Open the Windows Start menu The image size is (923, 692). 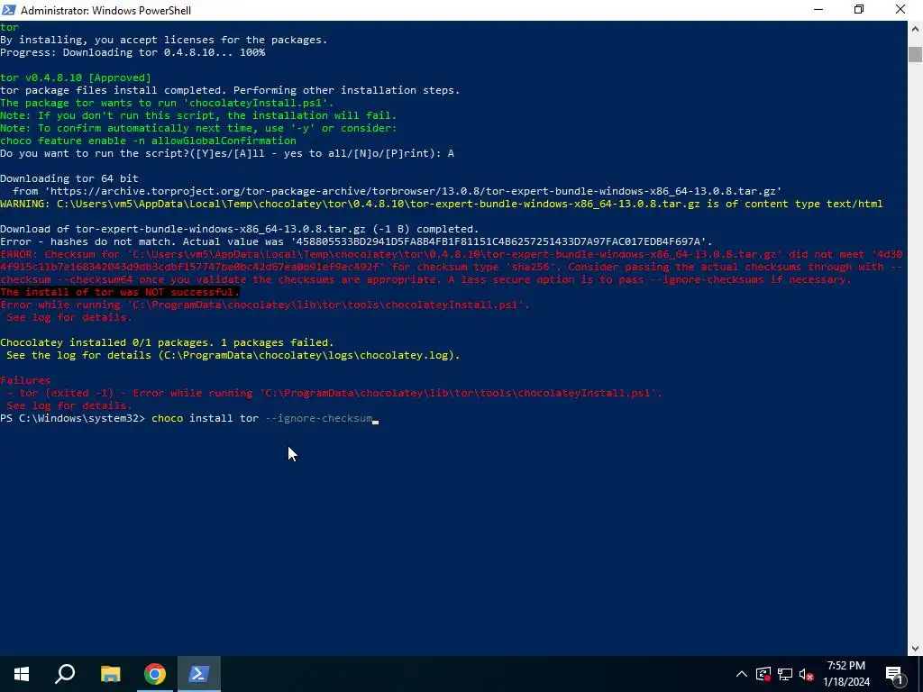pos(22,674)
